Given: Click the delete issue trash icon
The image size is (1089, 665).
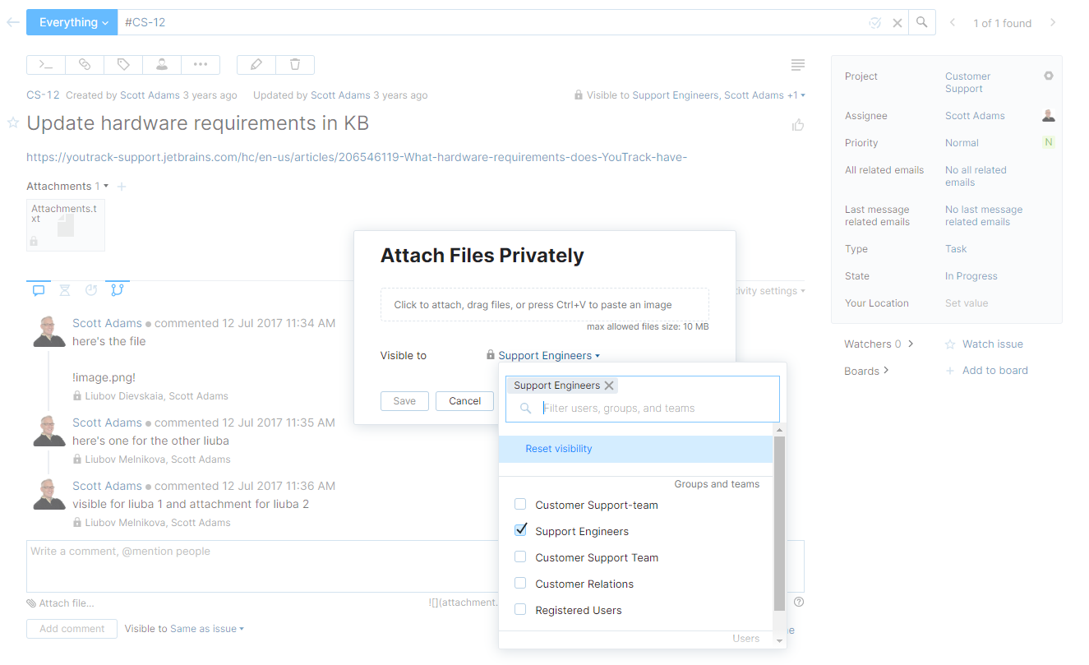Looking at the screenshot, I should click(295, 64).
